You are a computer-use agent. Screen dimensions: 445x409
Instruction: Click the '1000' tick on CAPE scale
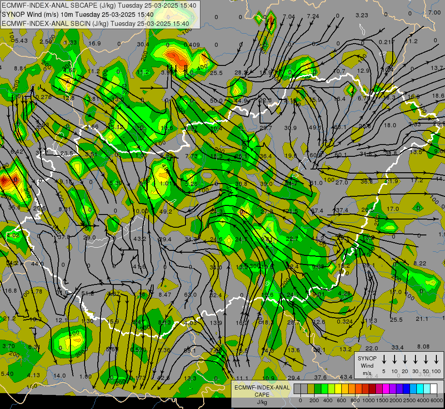tap(369, 400)
